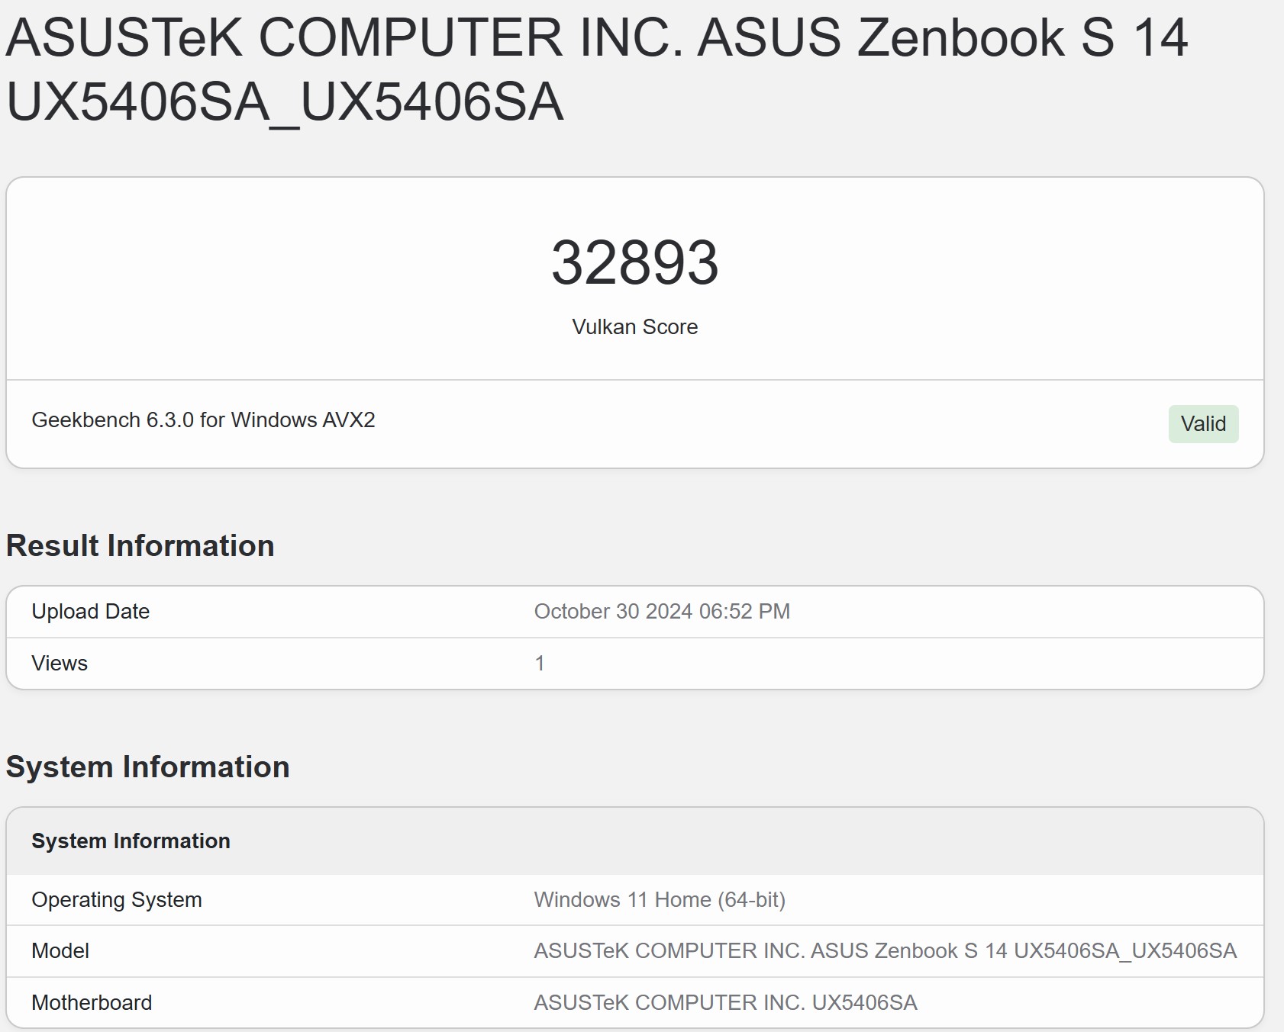Screen dimensions: 1284x1032
Task: Click ASUSTeK COMPUTER INC. in the page title
Action: 344,38
